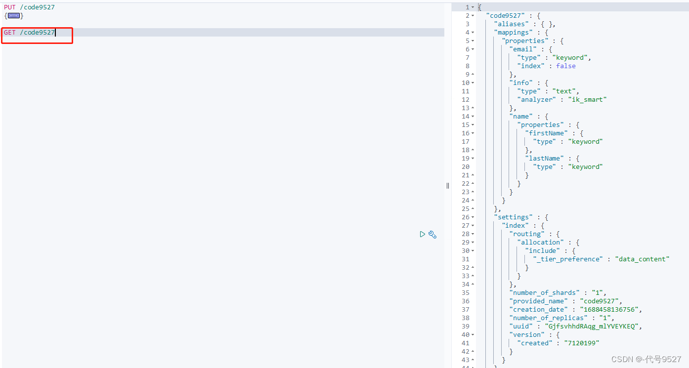Click "type" : "keyword" on line 7
This screenshot has height=368, width=689.
[554, 57]
